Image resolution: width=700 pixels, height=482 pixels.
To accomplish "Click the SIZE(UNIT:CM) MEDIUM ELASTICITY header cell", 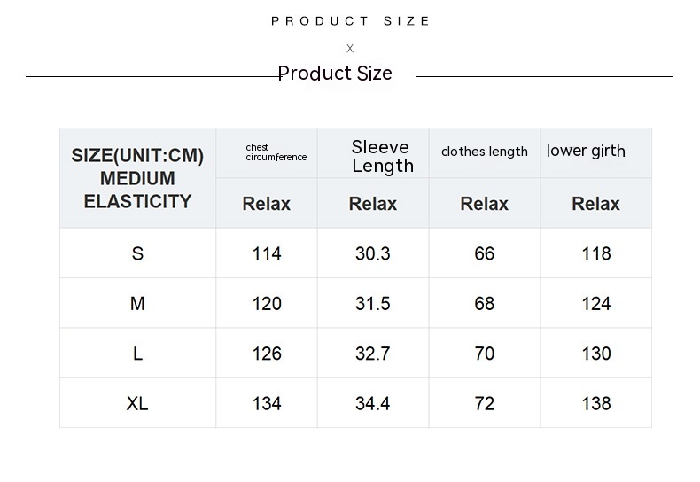I will click(x=137, y=178).
